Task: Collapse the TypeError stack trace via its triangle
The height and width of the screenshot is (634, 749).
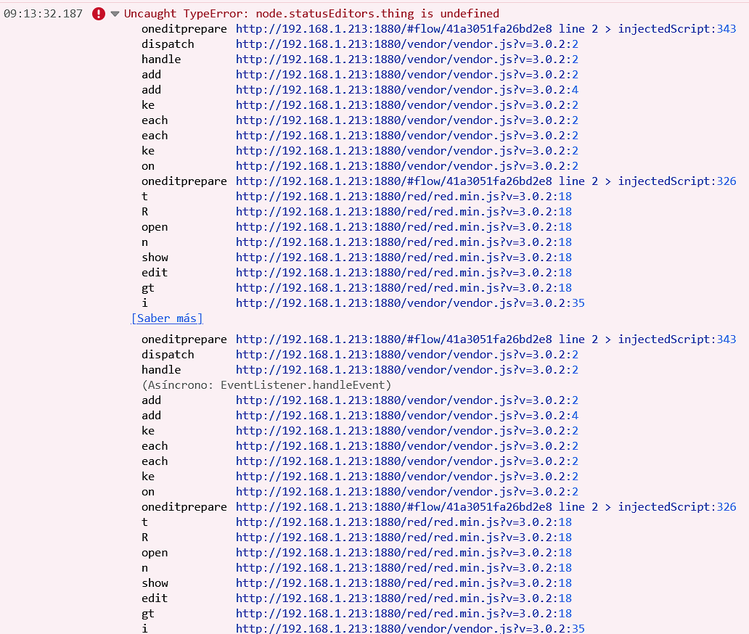Action: 115,13
